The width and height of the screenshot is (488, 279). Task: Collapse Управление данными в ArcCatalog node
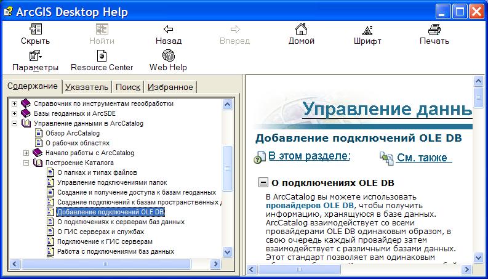click(14, 124)
